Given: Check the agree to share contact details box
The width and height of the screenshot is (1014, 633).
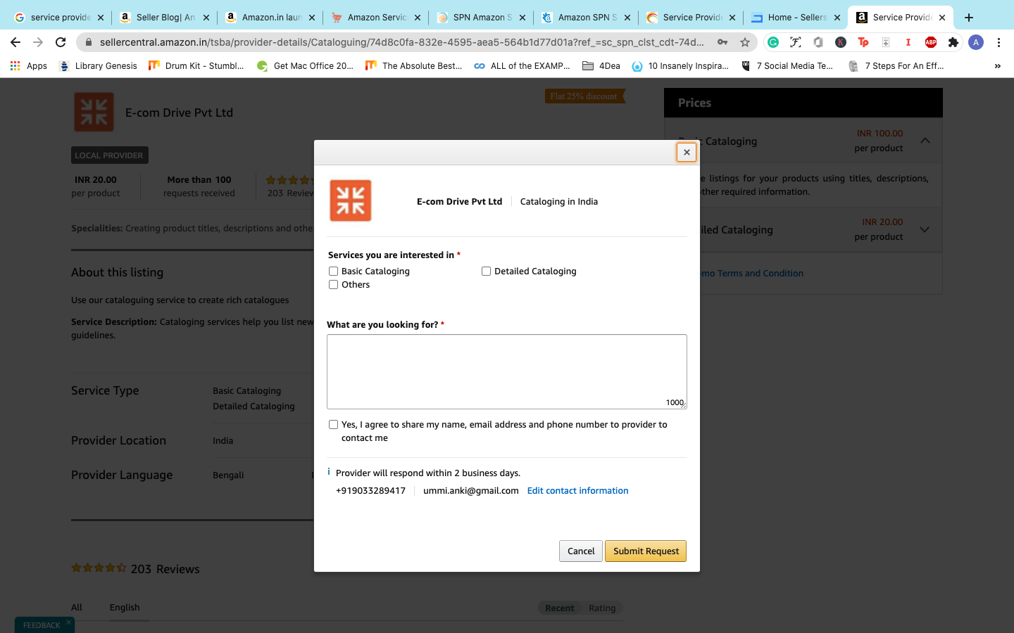Looking at the screenshot, I should (x=333, y=425).
